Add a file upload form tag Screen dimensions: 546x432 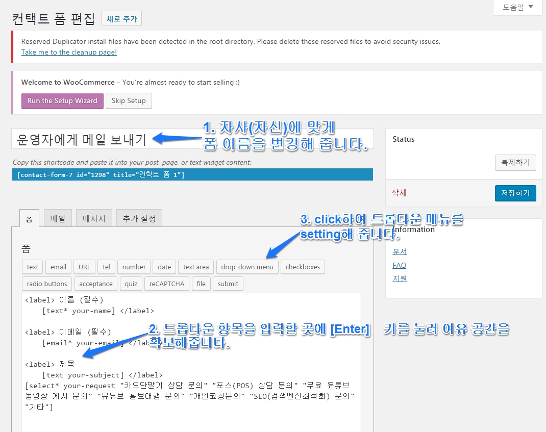pyautogui.click(x=201, y=284)
